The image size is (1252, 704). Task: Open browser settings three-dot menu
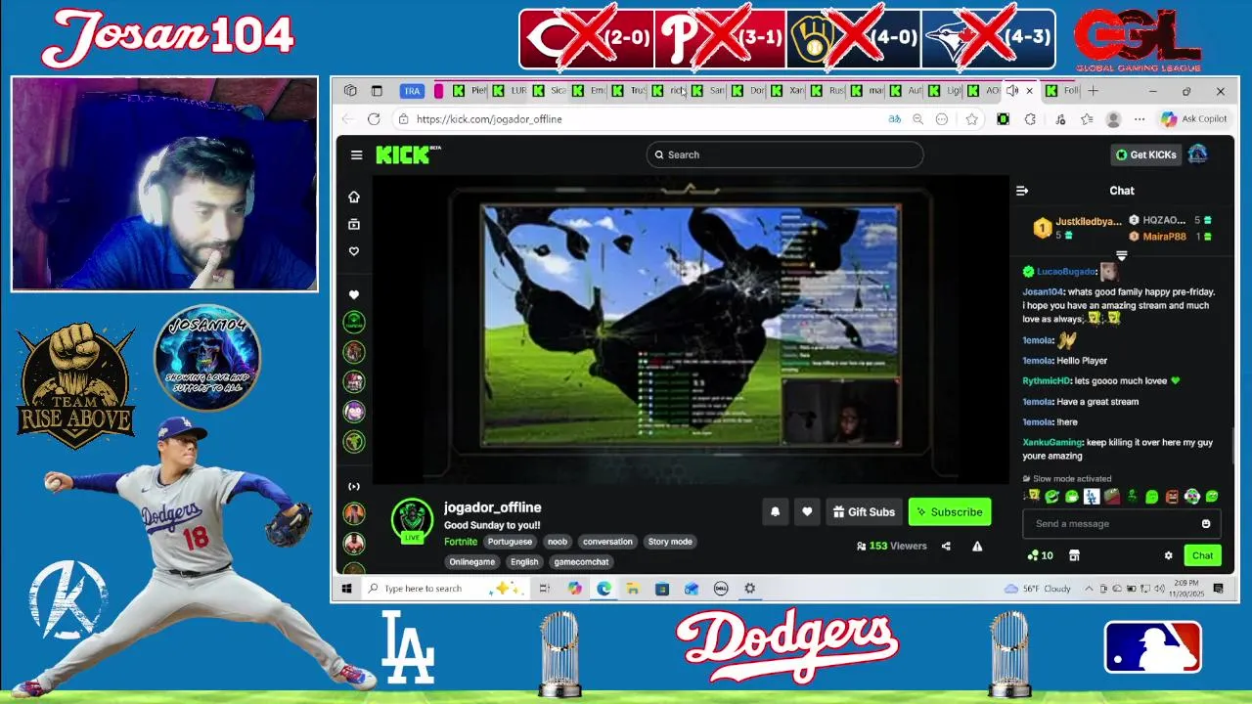[x=1138, y=119]
